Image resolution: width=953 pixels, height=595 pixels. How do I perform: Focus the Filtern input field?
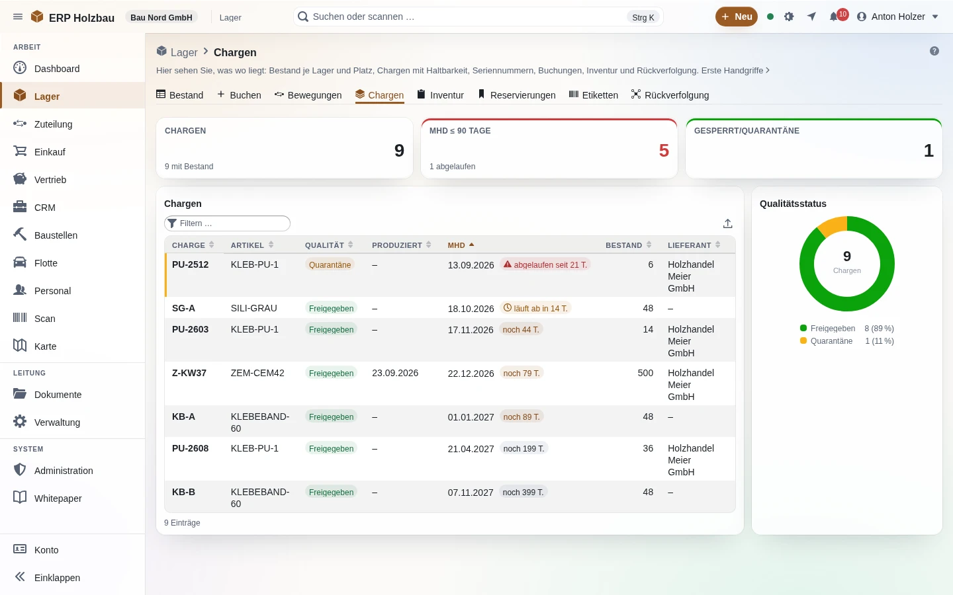click(227, 223)
